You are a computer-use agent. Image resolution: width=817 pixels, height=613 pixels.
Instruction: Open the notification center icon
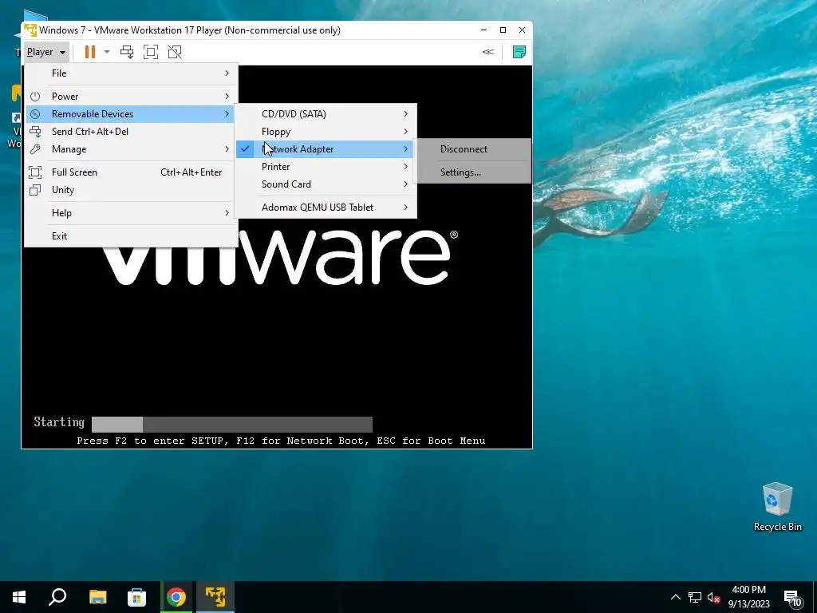click(x=792, y=597)
